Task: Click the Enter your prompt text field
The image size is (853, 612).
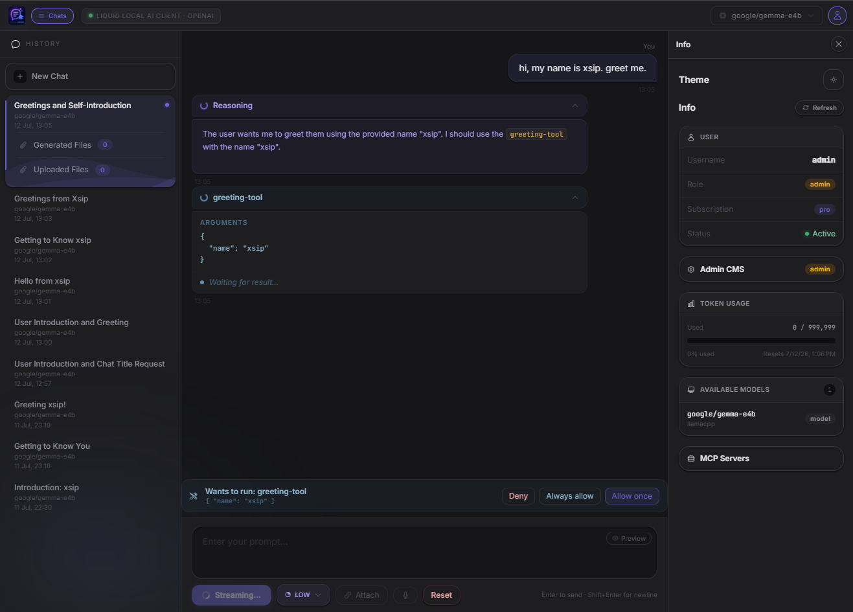Action: tap(424, 552)
